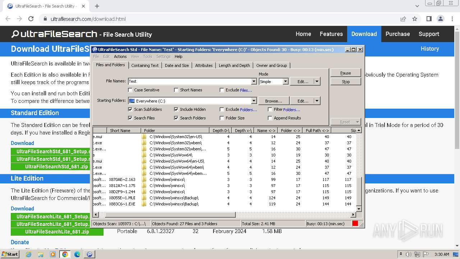This screenshot has width=460, height=259.
Task: Open arrow beside Starting Folders Edit button
Action: click(x=317, y=101)
